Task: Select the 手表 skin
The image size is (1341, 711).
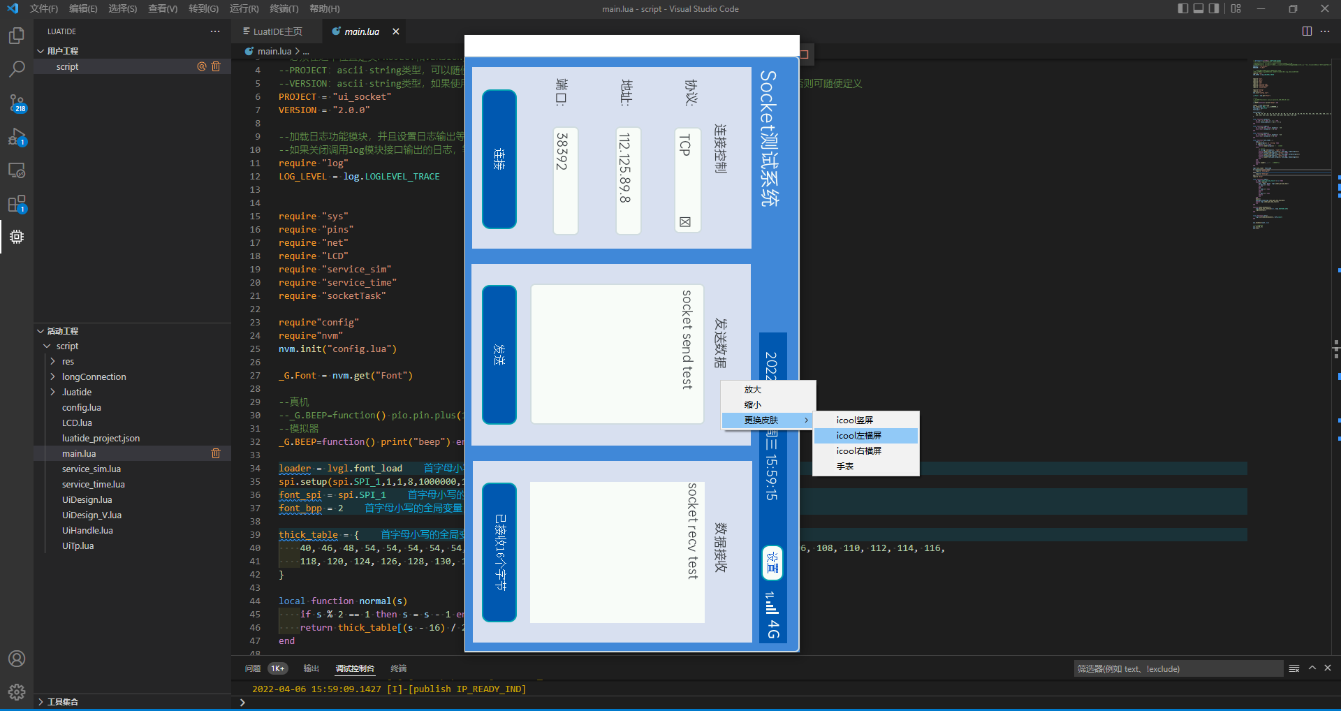Action: click(x=866, y=467)
